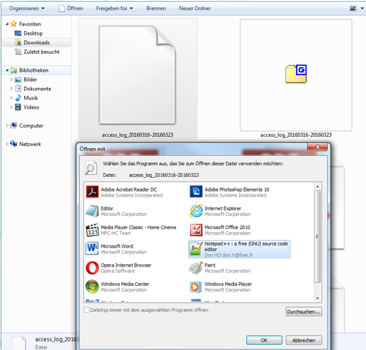Click Öffnen in the toolbar
The height and width of the screenshot is (350, 366).
point(71,8)
